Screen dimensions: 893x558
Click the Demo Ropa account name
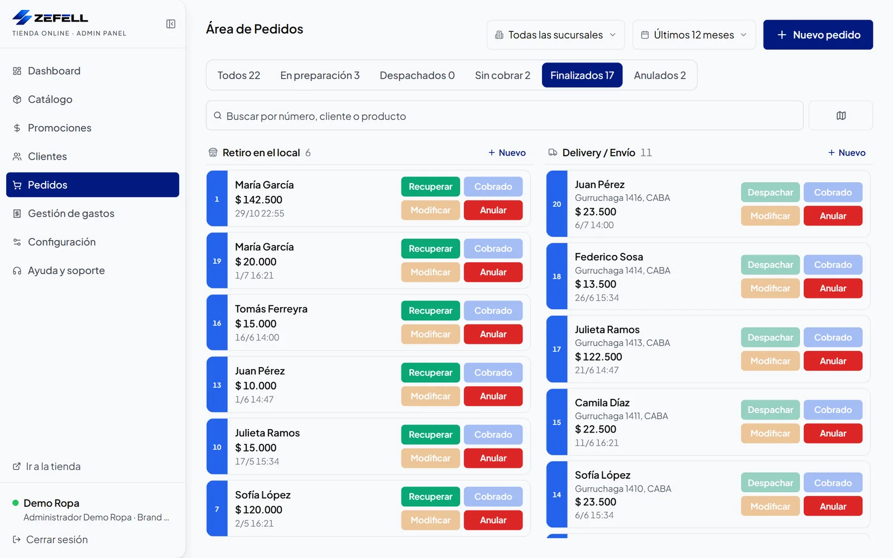(x=51, y=503)
